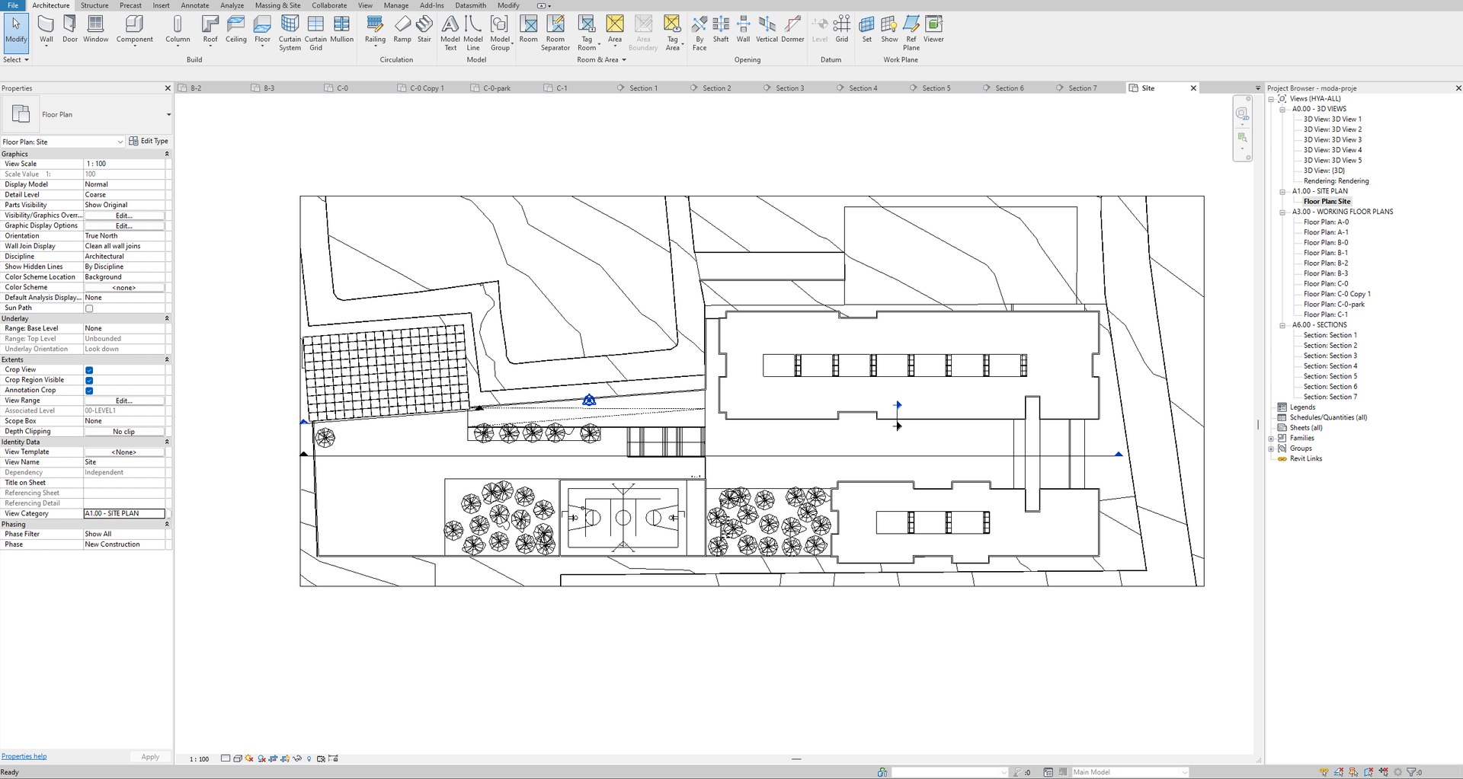Image resolution: width=1463 pixels, height=779 pixels.
Task: Collapse the A0.00 - 3D VIEWS tree node
Action: point(1282,109)
